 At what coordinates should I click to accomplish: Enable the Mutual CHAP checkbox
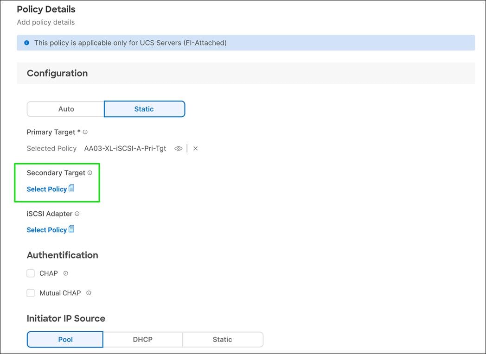31,293
